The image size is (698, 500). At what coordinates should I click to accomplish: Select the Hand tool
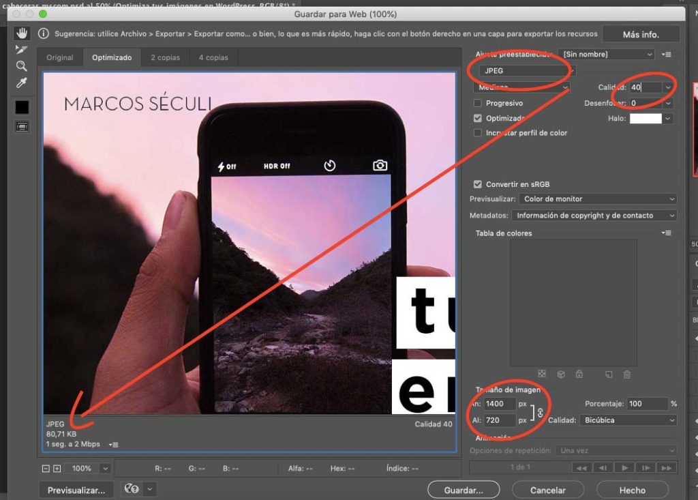(x=22, y=33)
